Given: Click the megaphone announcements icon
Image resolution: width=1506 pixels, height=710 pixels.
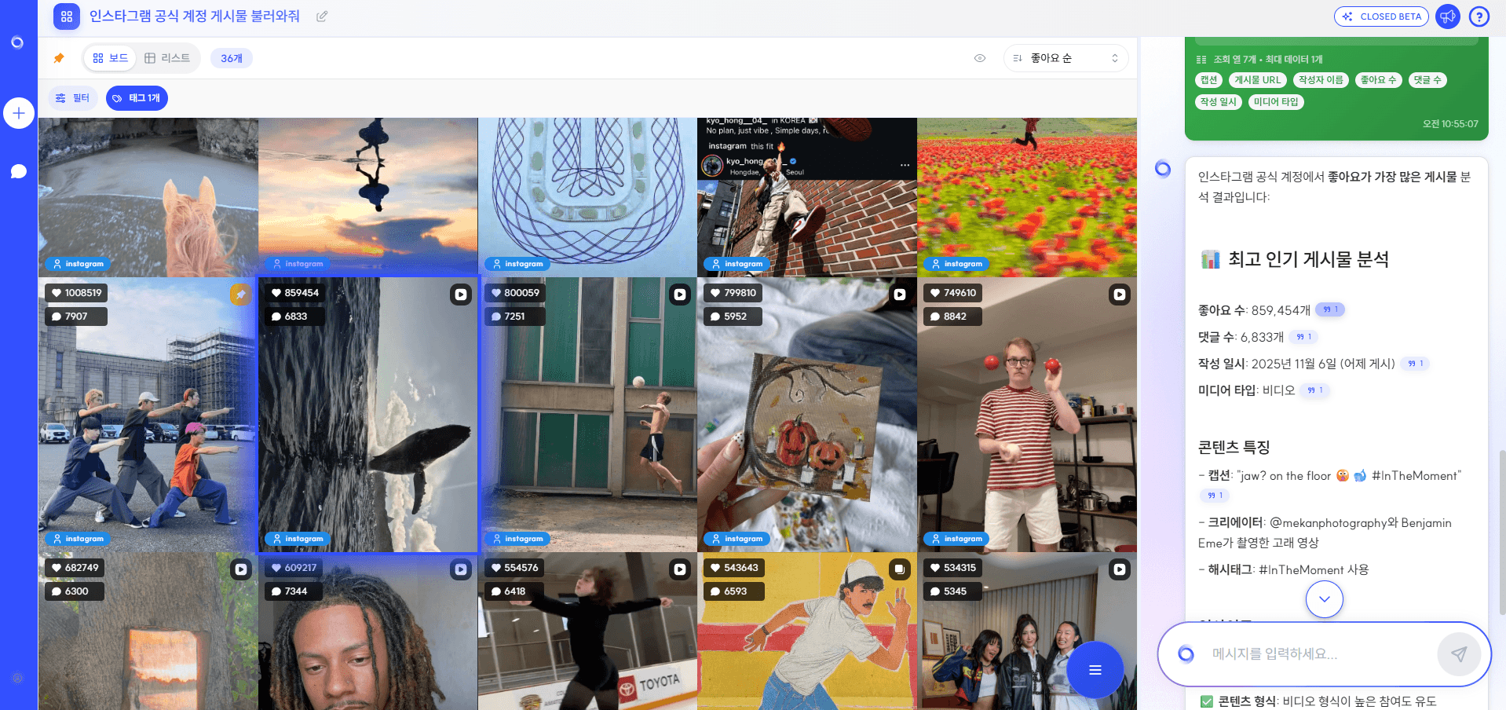Looking at the screenshot, I should coord(1447,16).
